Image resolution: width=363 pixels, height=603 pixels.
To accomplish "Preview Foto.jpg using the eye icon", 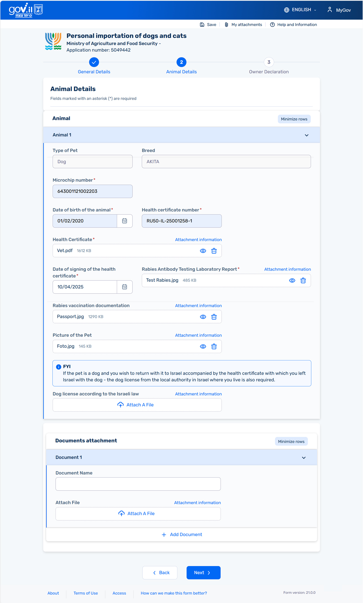I will [x=203, y=346].
